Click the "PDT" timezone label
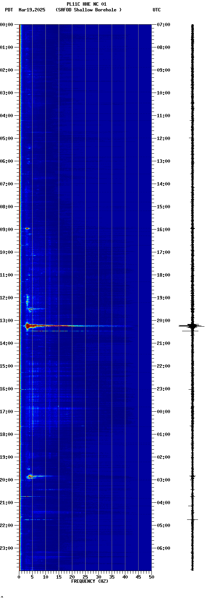 (9, 10)
